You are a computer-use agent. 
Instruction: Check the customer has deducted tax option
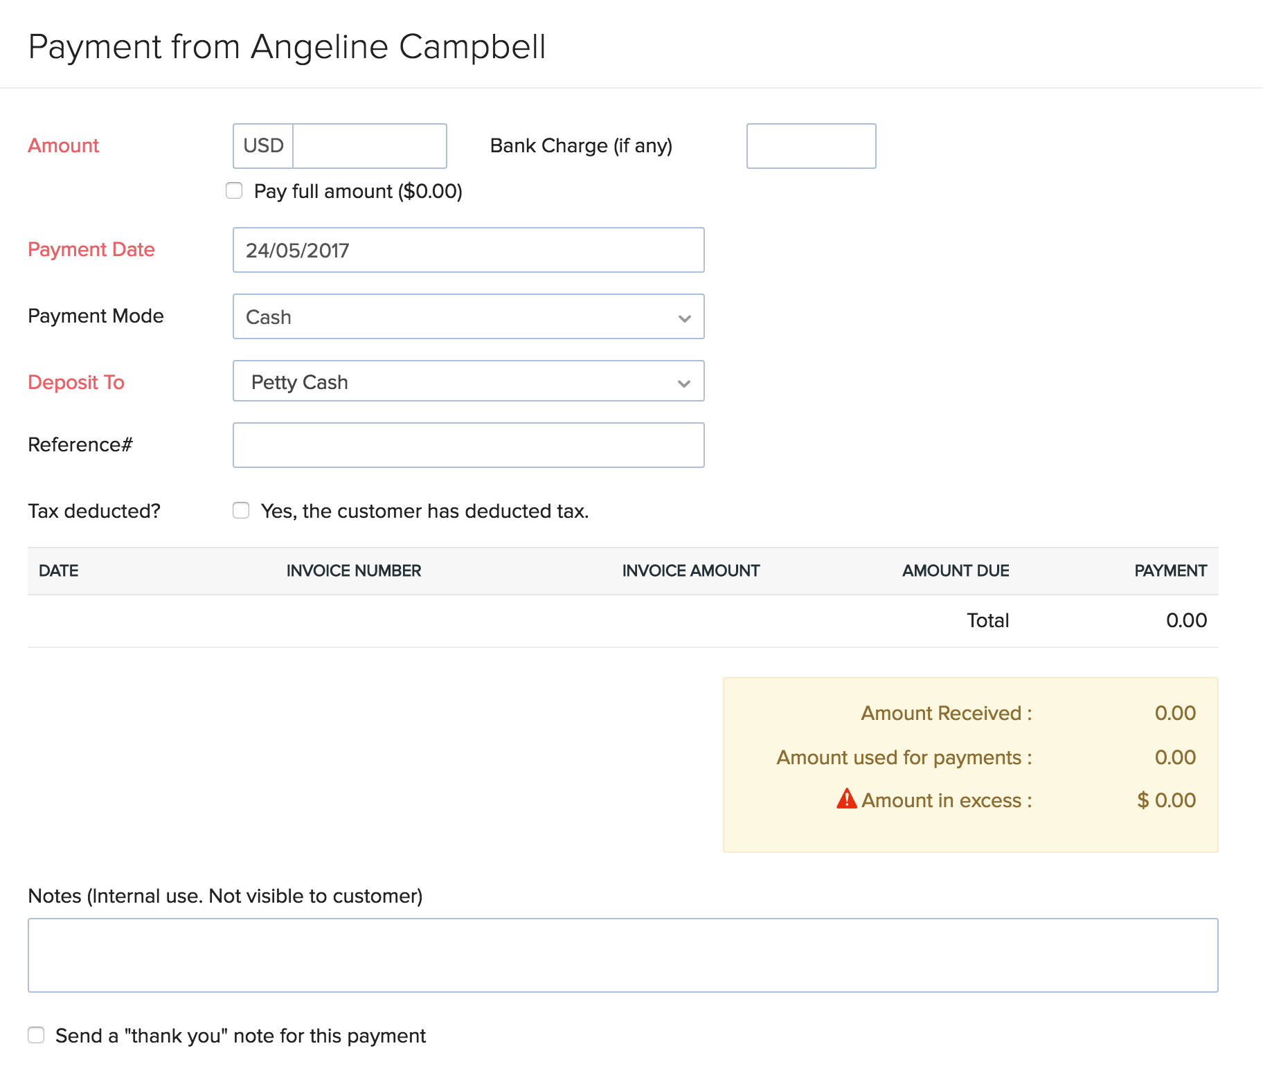(240, 510)
